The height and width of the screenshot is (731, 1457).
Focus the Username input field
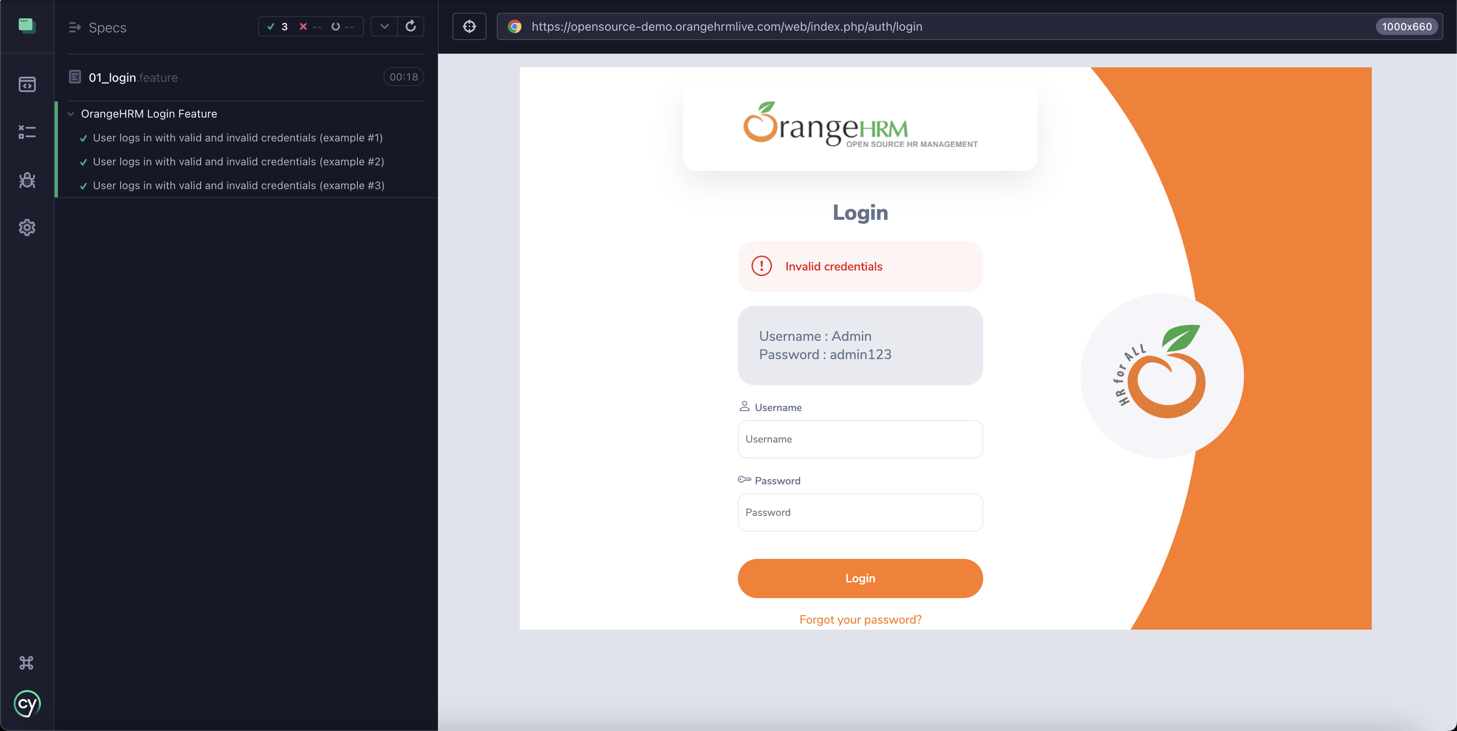(860, 439)
